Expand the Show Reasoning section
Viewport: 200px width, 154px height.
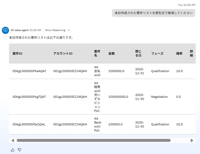[x=57, y=30]
